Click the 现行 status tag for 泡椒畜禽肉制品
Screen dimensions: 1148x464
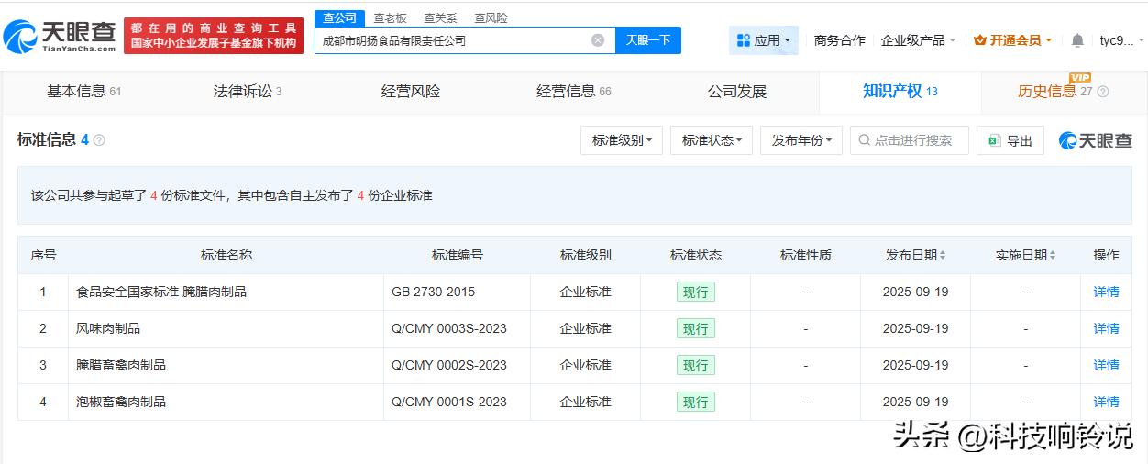coord(696,402)
